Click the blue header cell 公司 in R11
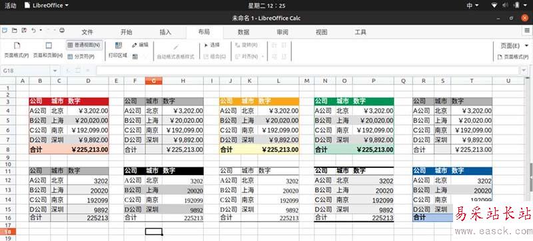The height and width of the screenshot is (241, 533). click(423, 171)
